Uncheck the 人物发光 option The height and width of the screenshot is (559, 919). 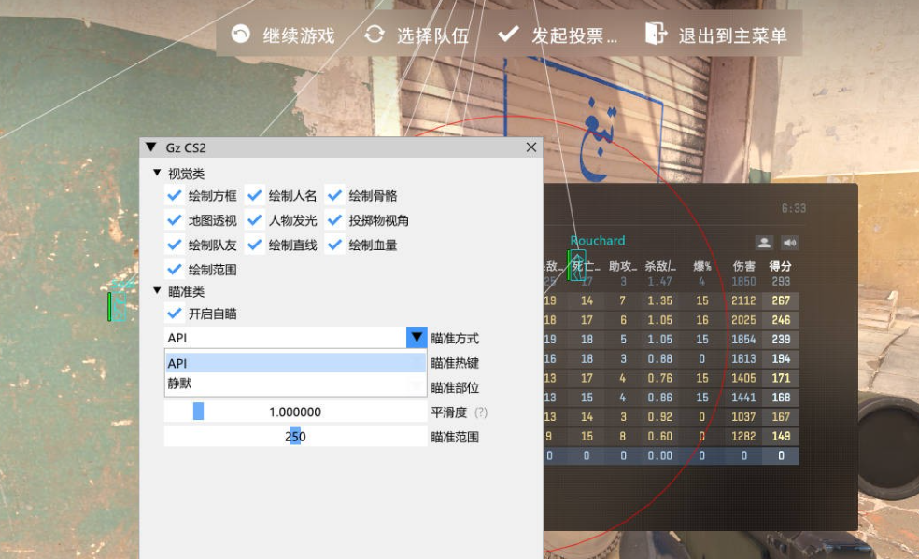254,220
